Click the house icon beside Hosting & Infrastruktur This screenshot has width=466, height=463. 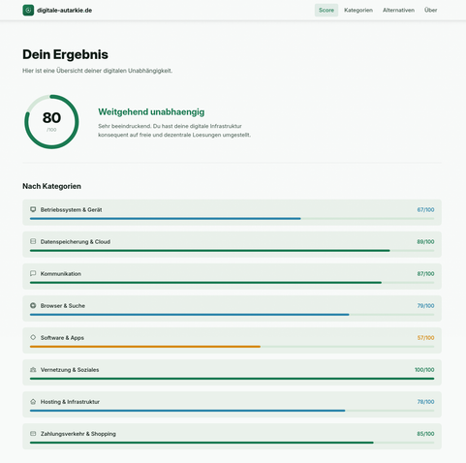point(33,402)
